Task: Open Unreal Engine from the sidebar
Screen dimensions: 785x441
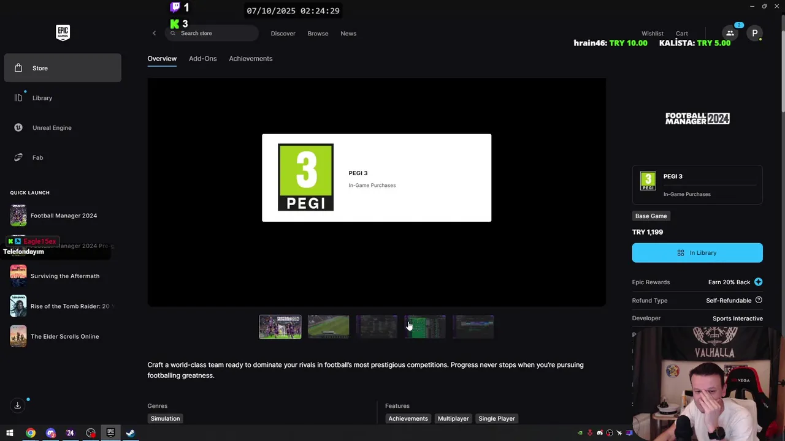Action: [63, 127]
